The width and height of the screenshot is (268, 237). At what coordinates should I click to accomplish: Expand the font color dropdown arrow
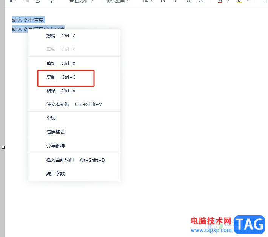point(228,1)
